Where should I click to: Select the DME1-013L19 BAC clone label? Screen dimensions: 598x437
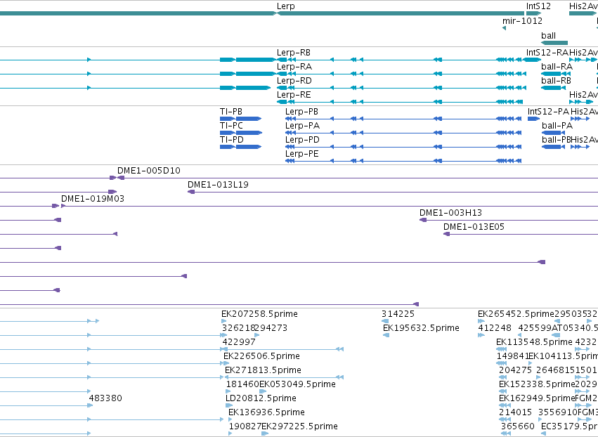218,185
